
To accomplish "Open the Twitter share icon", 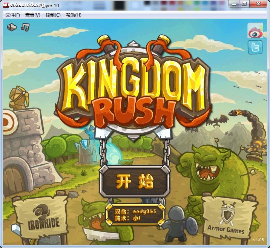I will click(x=255, y=47).
